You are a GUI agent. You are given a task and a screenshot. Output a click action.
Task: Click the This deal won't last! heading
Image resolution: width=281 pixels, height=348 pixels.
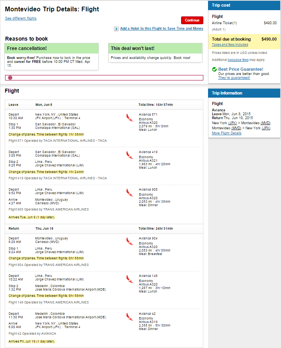pyautogui.click(x=133, y=48)
